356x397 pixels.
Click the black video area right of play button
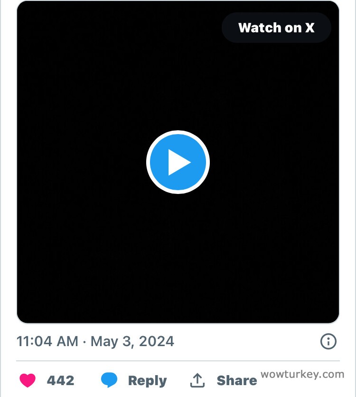275,162
